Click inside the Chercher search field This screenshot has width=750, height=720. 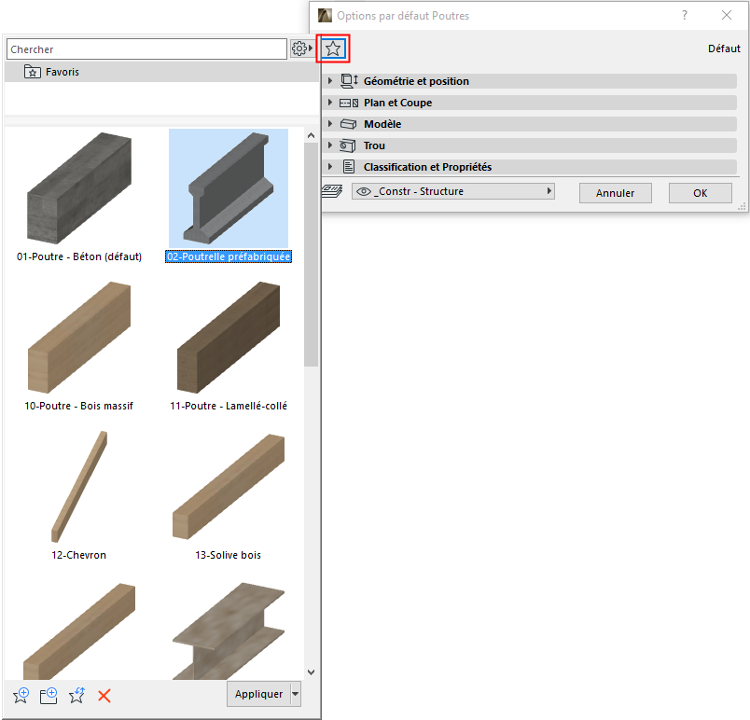[145, 48]
